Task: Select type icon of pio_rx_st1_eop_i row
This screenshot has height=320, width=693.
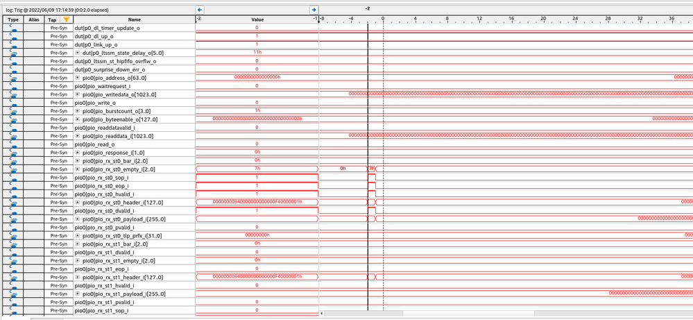Action: 13,269
